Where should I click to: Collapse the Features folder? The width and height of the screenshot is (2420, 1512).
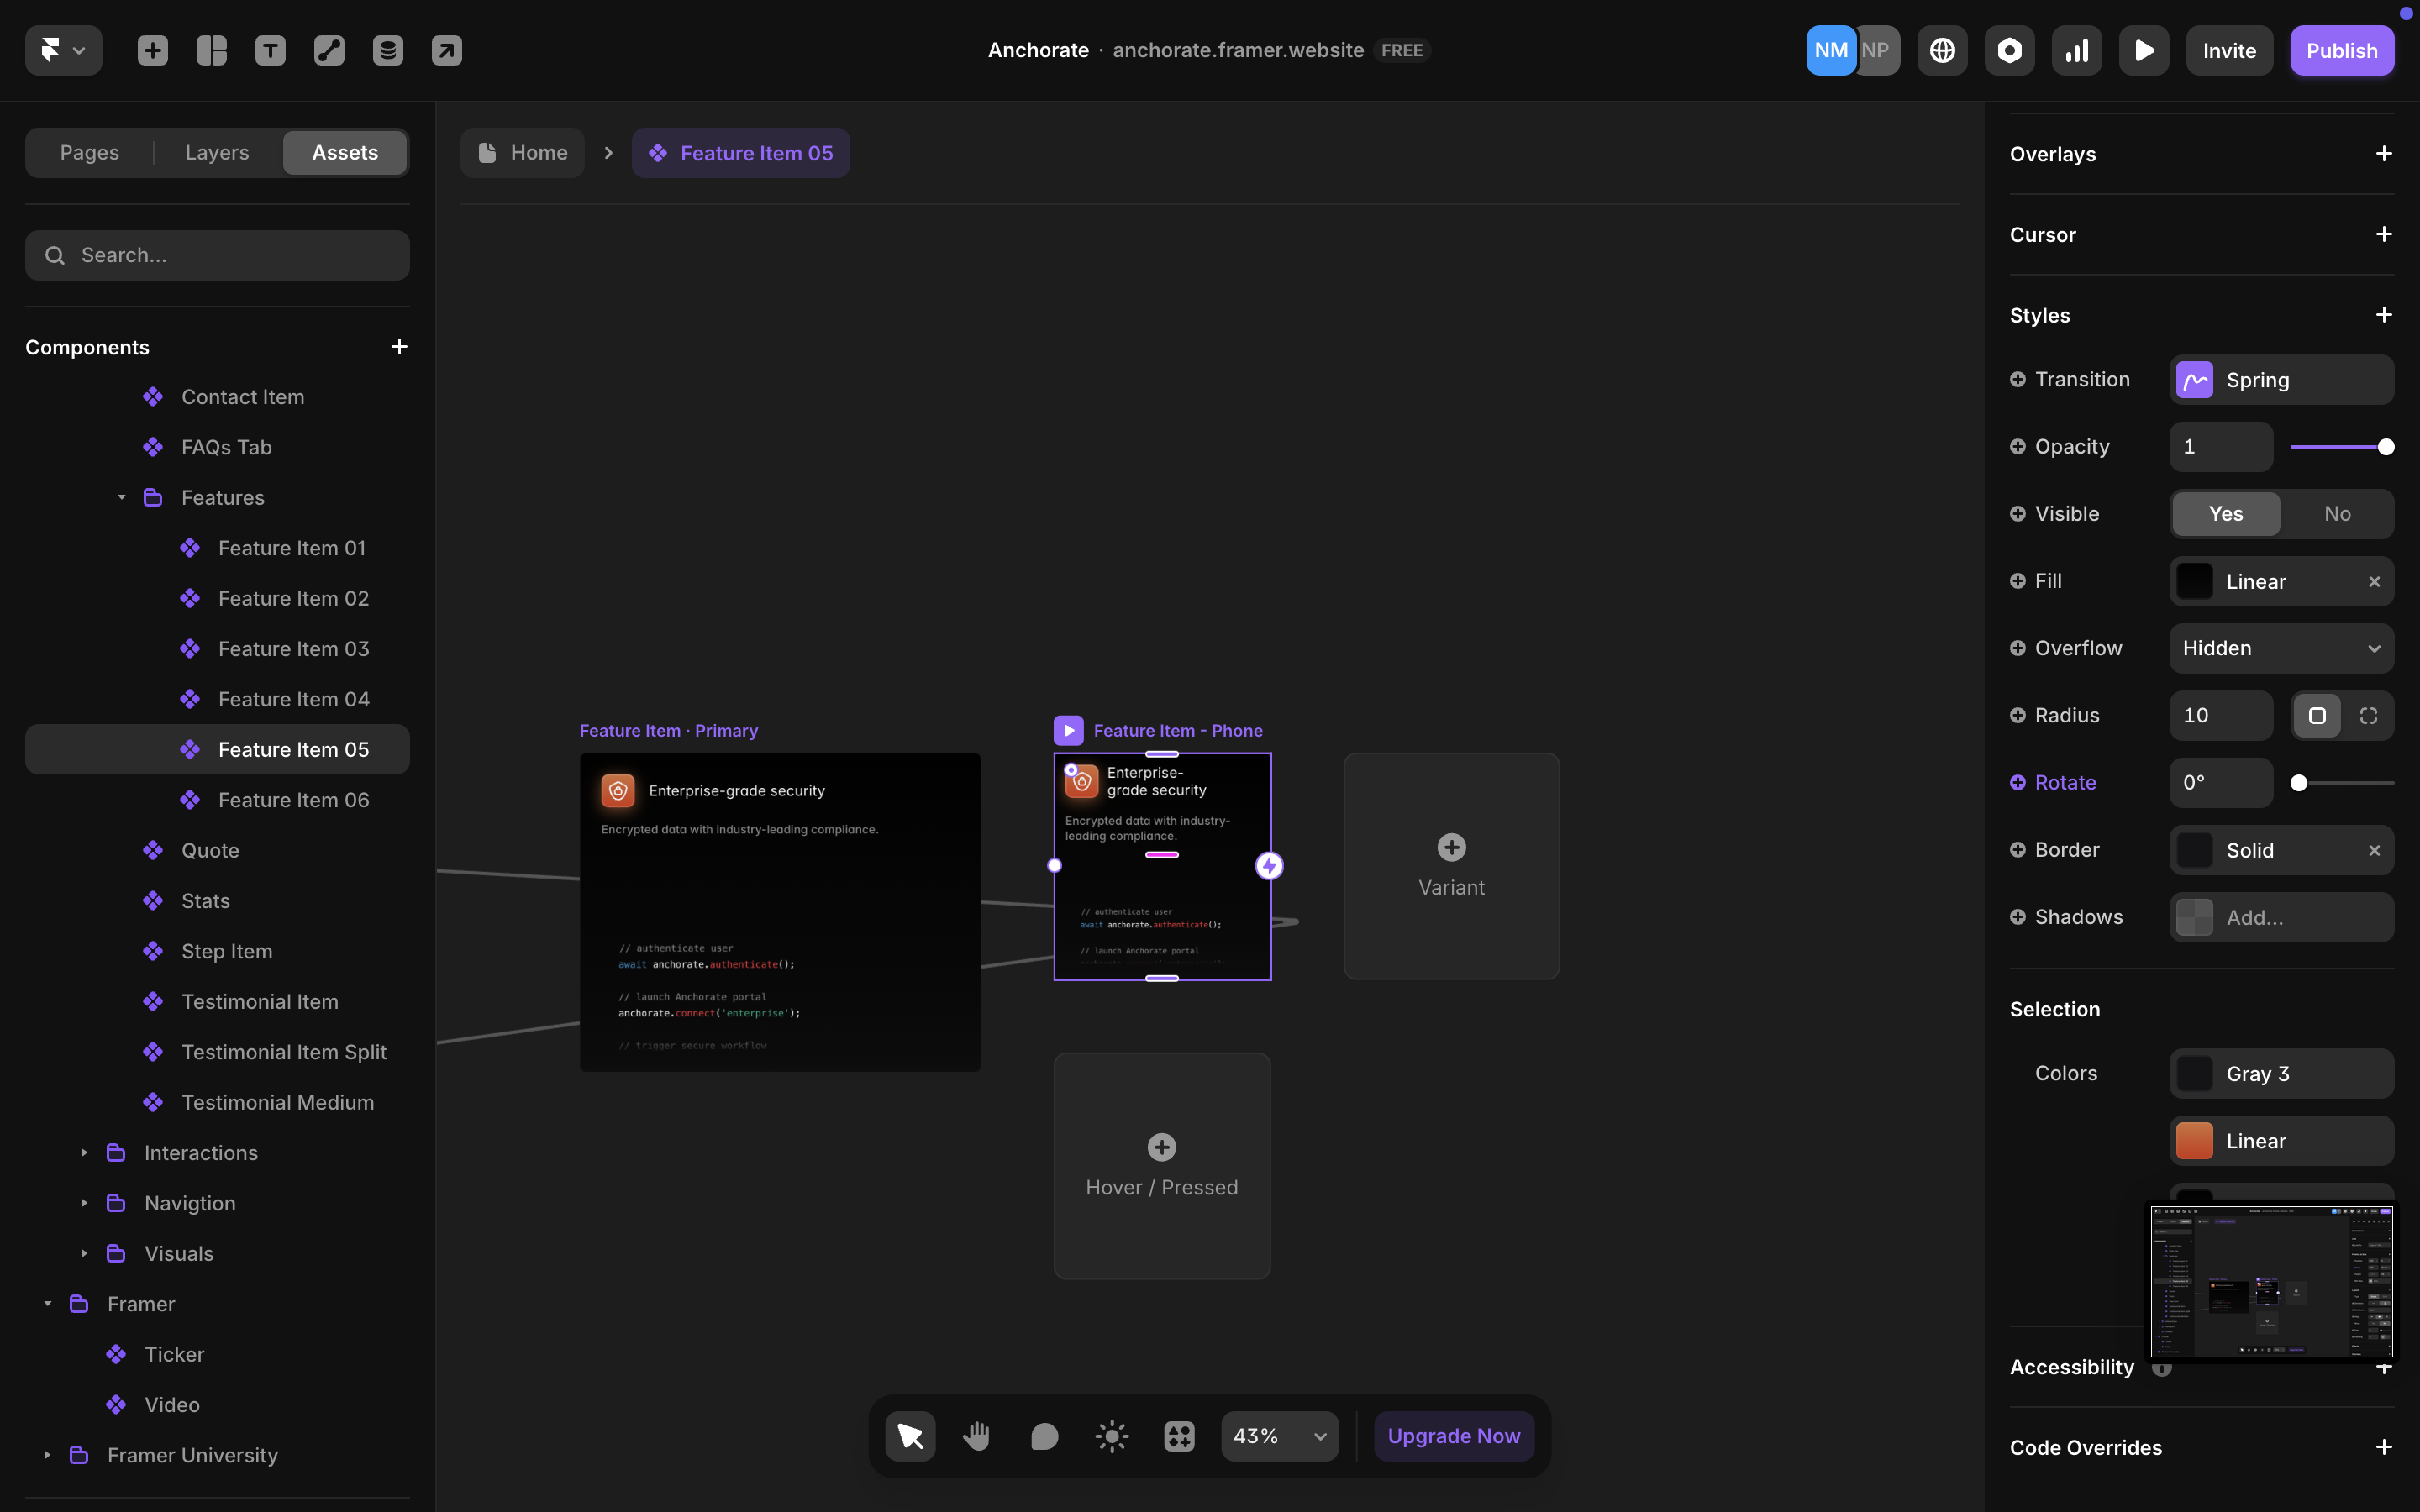[x=121, y=497]
